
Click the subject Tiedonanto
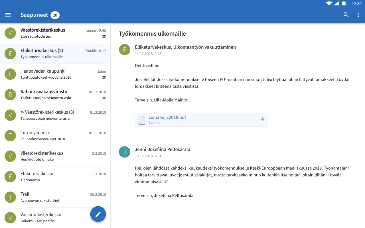[x=30, y=180]
